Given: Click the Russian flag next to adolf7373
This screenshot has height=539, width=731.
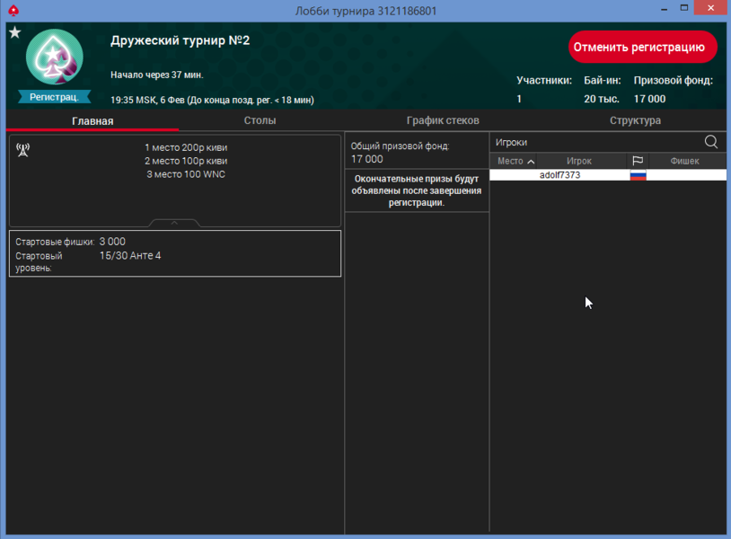Looking at the screenshot, I should [x=638, y=175].
